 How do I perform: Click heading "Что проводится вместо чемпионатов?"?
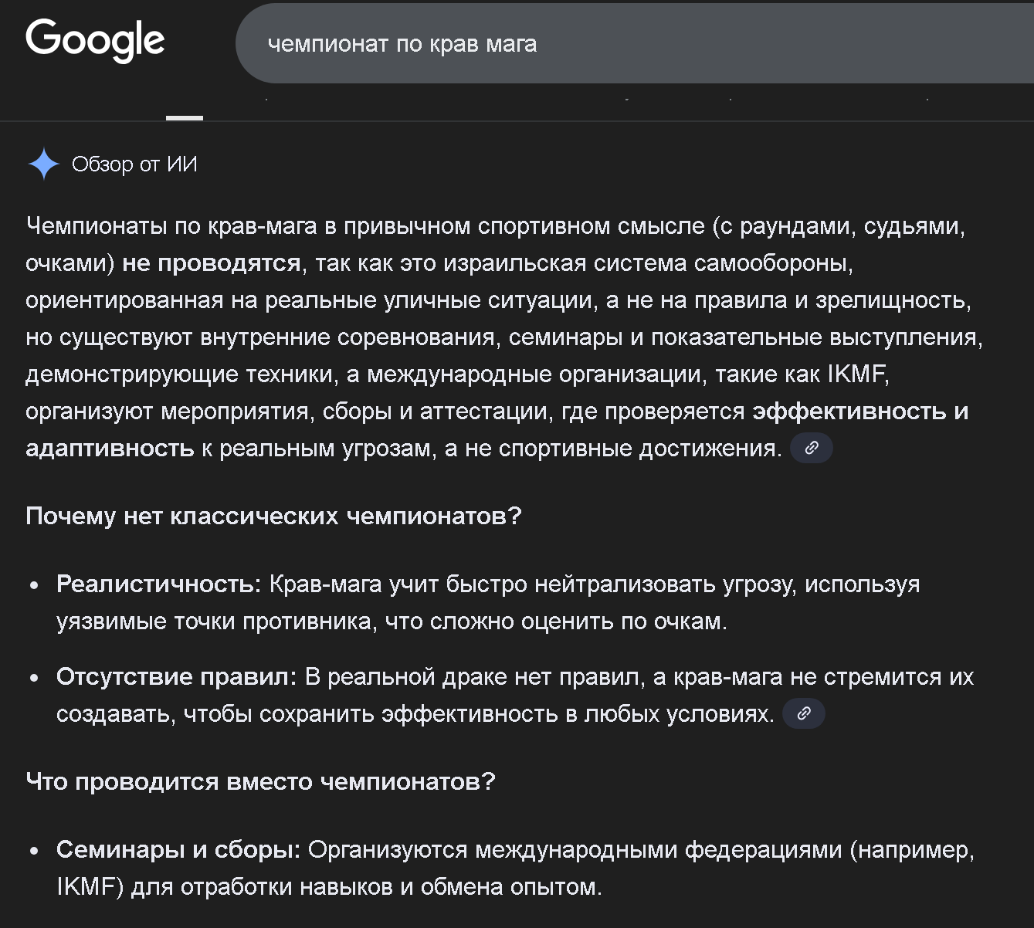tap(260, 781)
